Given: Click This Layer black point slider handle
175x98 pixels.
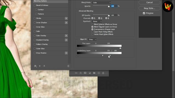Looking at the screenshot, I should 78,48.
